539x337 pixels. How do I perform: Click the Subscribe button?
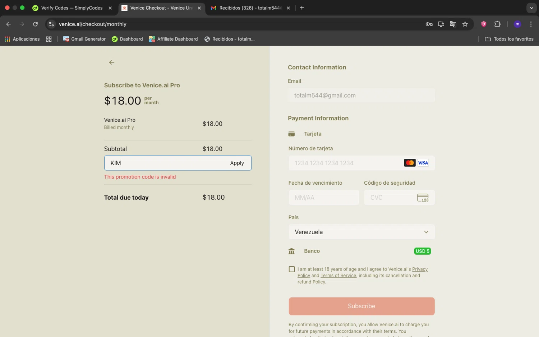click(361, 306)
